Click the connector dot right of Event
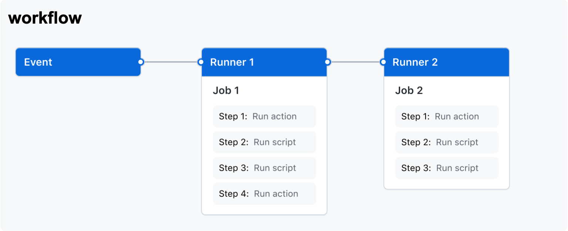 tap(141, 62)
